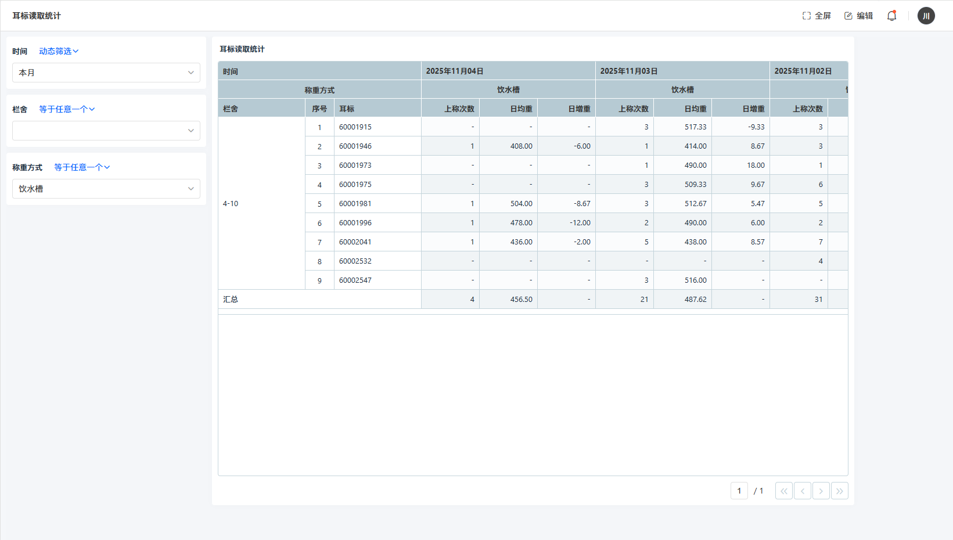Open the 时间 dropdown showing 本月
Screen dimensions: 953x540
tap(106, 73)
